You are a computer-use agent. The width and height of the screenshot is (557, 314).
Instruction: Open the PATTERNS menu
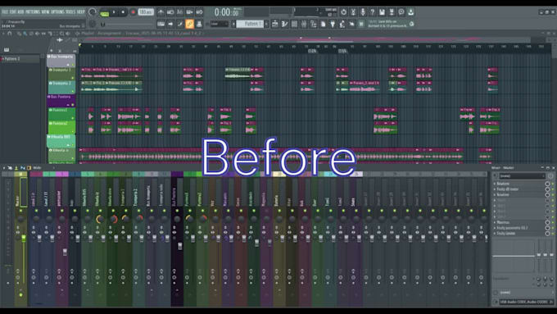(x=33, y=11)
